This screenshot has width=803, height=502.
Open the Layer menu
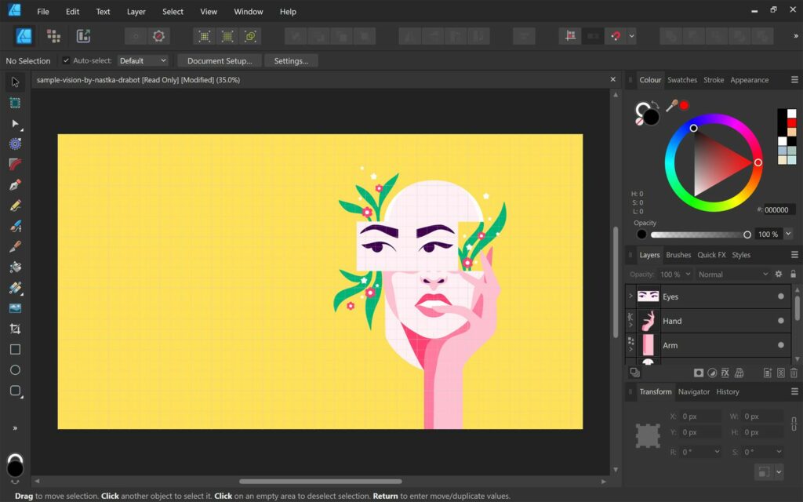pos(136,12)
